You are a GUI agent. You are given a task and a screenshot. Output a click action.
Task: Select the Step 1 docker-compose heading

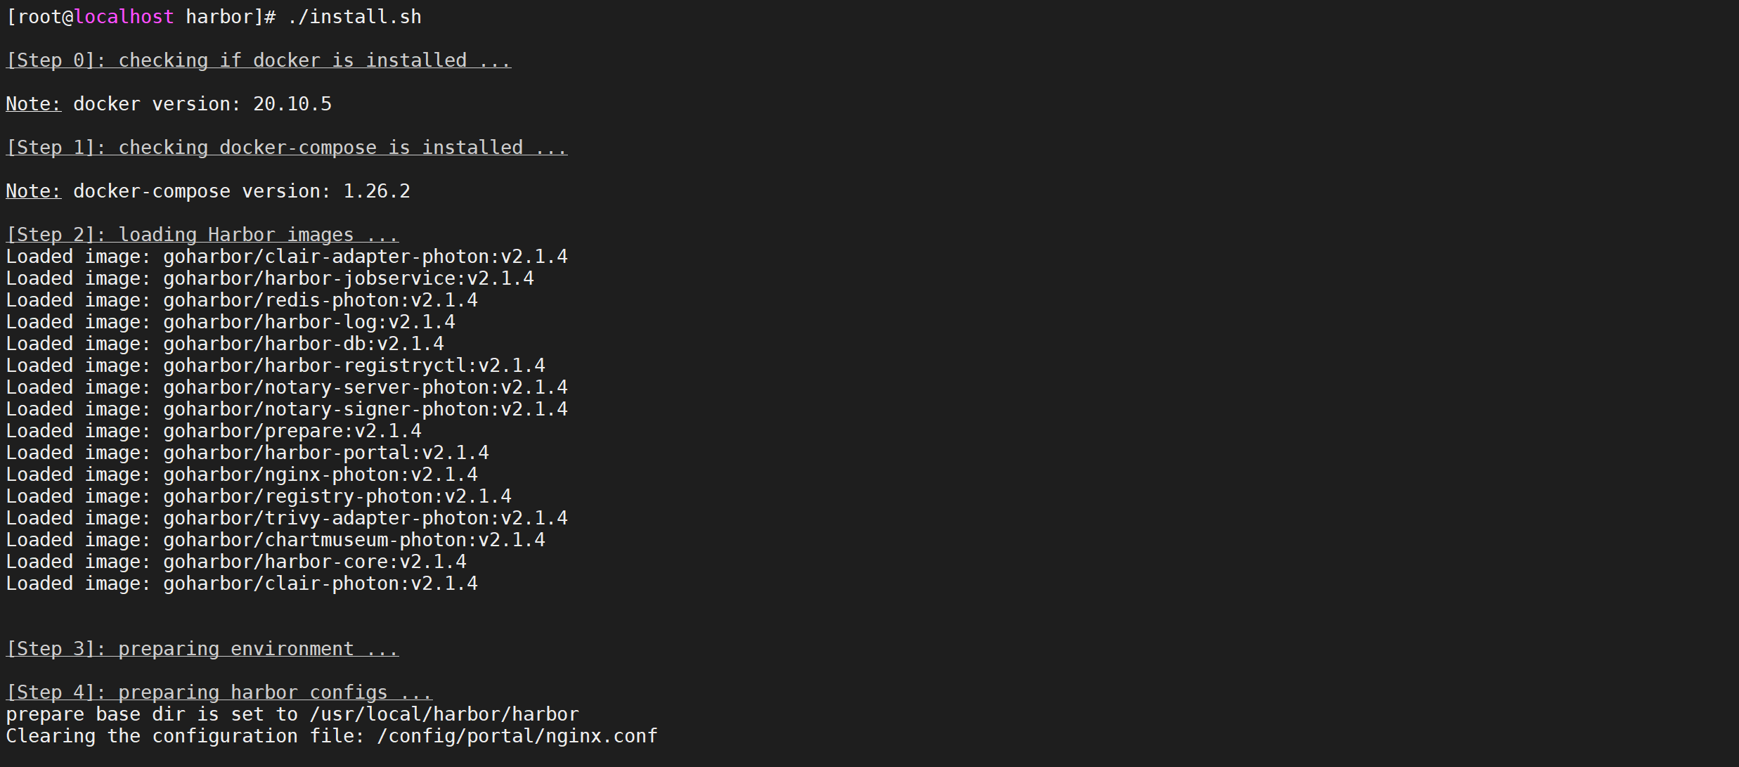click(x=287, y=148)
